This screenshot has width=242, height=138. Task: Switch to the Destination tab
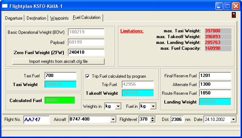pos(36,18)
